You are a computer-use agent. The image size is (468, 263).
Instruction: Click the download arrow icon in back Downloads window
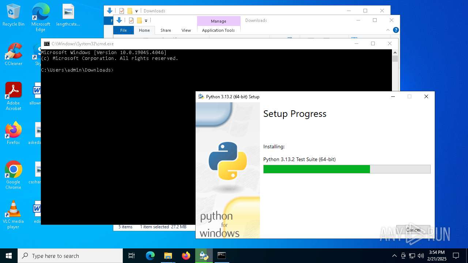(x=110, y=11)
